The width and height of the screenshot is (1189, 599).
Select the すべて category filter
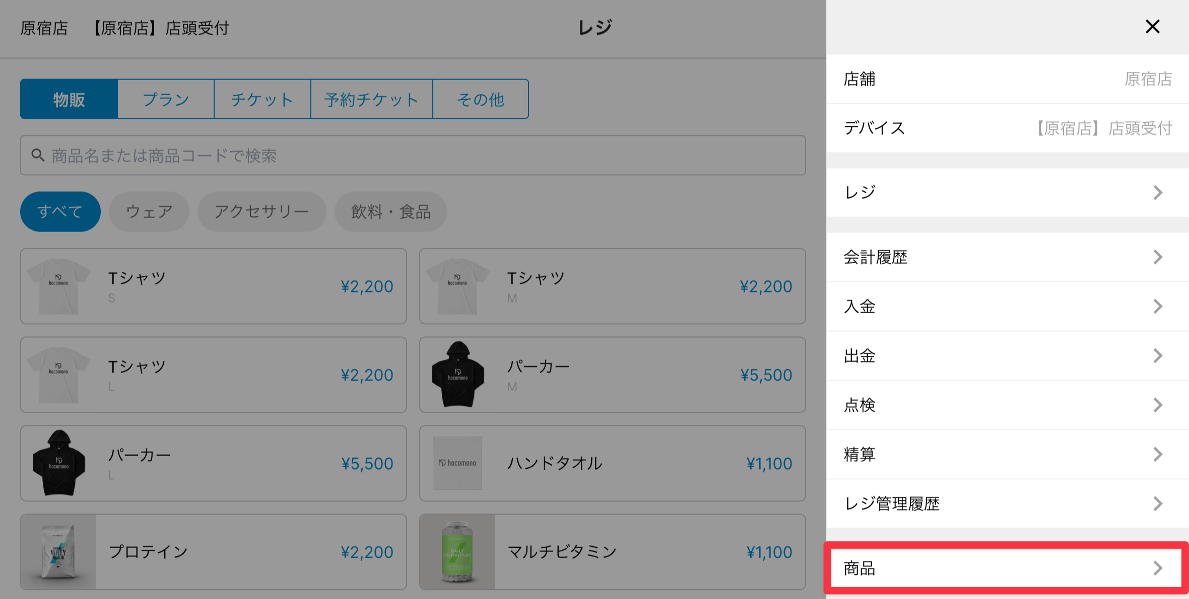(x=60, y=211)
